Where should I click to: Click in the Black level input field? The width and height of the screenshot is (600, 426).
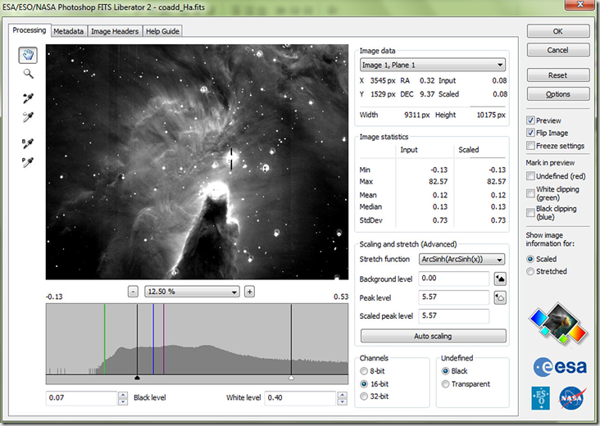81,398
